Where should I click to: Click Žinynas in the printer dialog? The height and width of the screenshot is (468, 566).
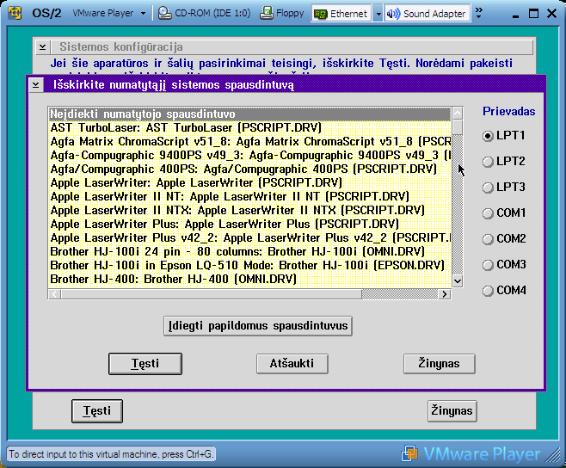439,364
